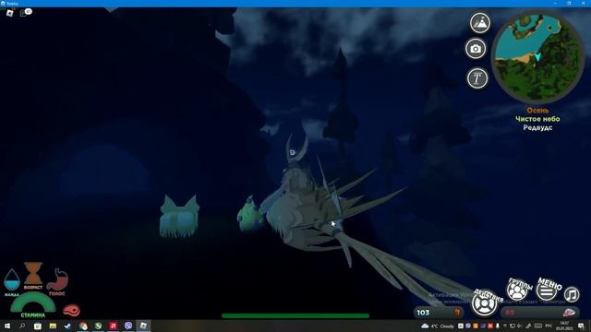591x332 pixels.
Task: Click the circular T text button
Action: [x=477, y=78]
